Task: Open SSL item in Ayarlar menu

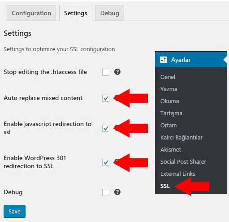Action: click(165, 186)
